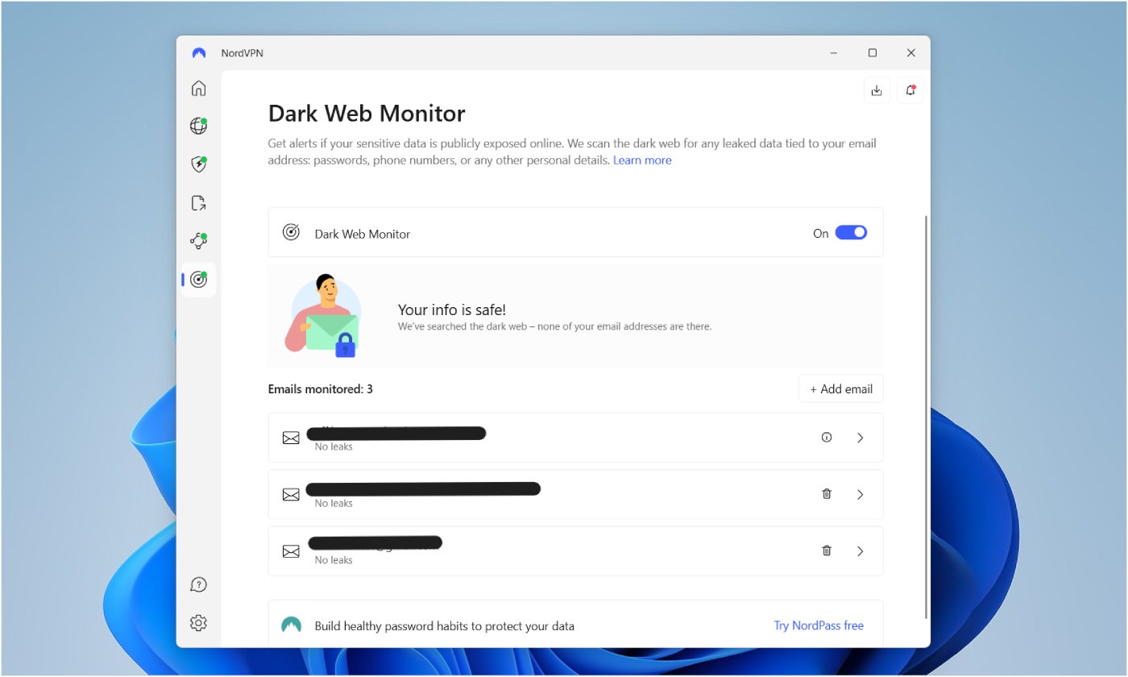Open the VPN globe icon in sidebar
1128x677 pixels.
click(x=198, y=126)
